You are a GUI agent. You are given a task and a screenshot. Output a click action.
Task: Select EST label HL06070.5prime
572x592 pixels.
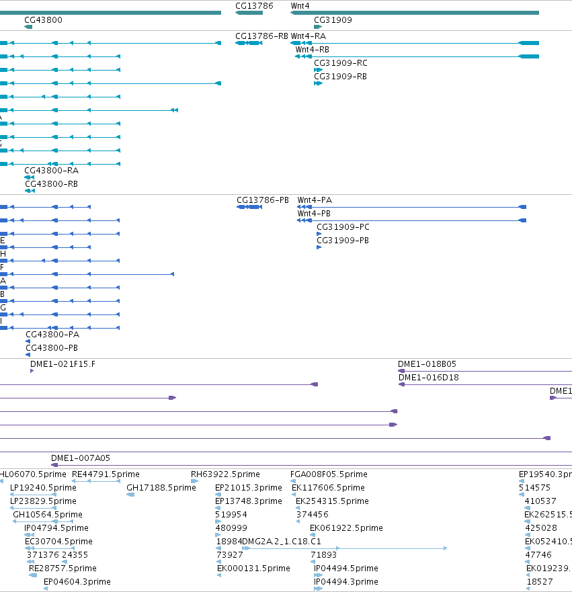tap(33, 474)
